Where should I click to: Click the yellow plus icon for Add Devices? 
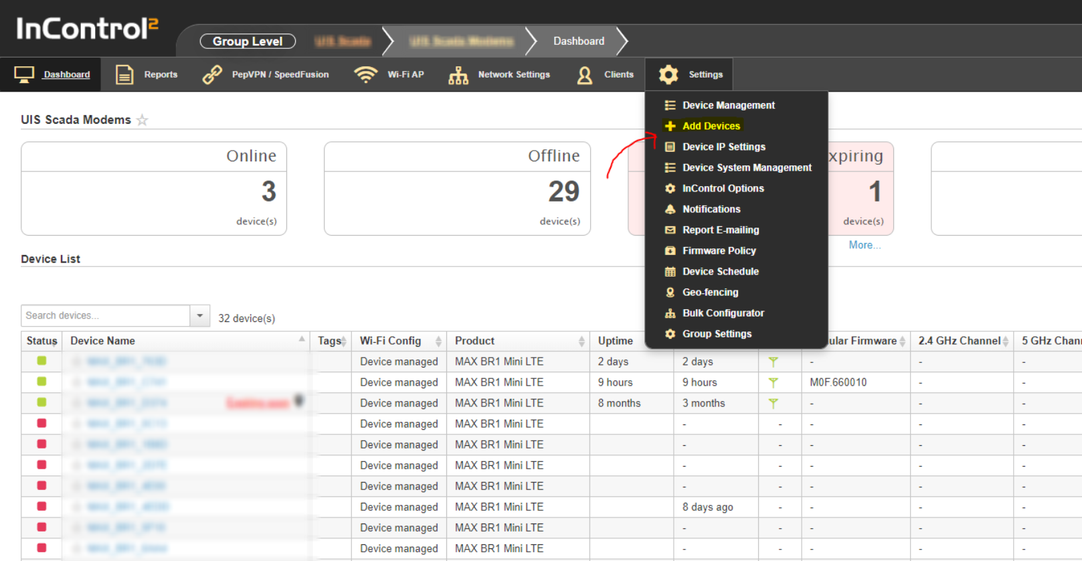click(x=670, y=126)
